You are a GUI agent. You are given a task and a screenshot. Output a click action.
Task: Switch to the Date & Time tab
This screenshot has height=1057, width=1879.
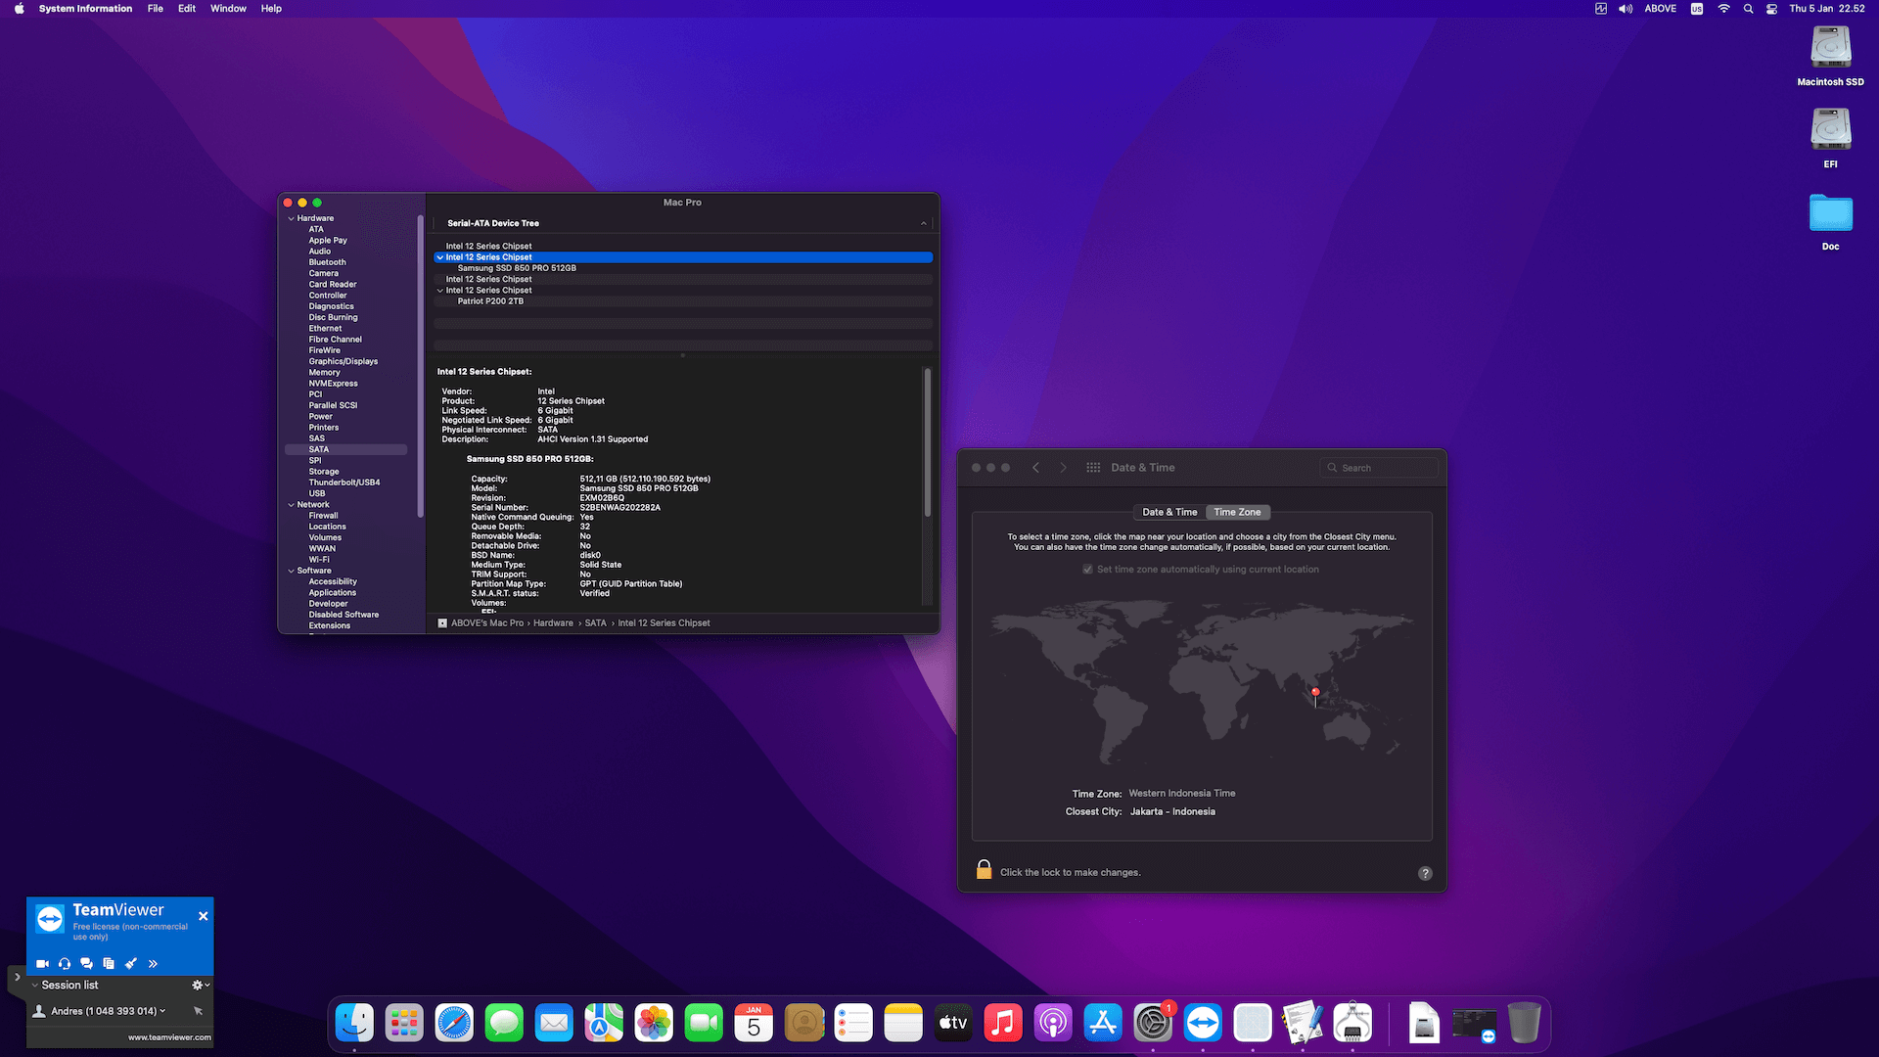pos(1169,512)
